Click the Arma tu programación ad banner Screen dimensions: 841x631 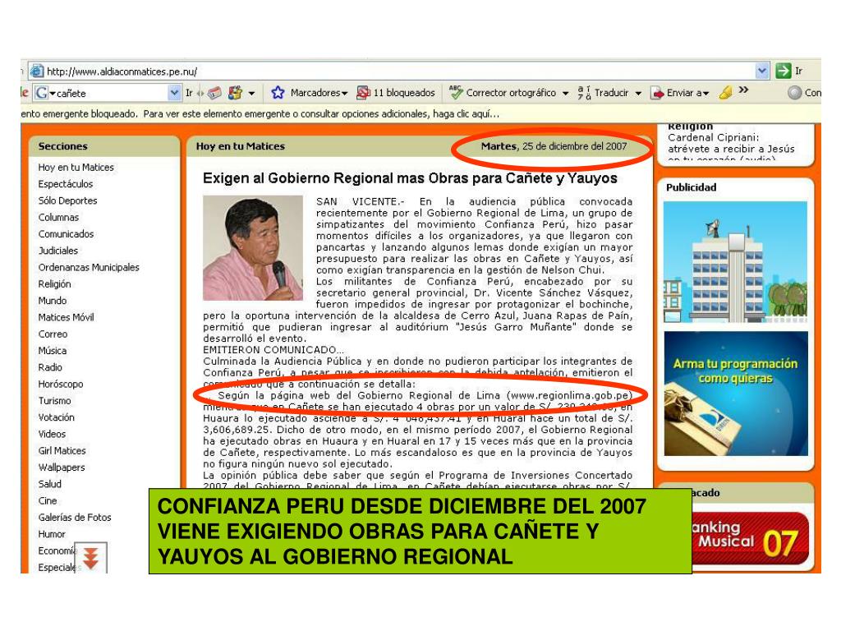pos(736,394)
